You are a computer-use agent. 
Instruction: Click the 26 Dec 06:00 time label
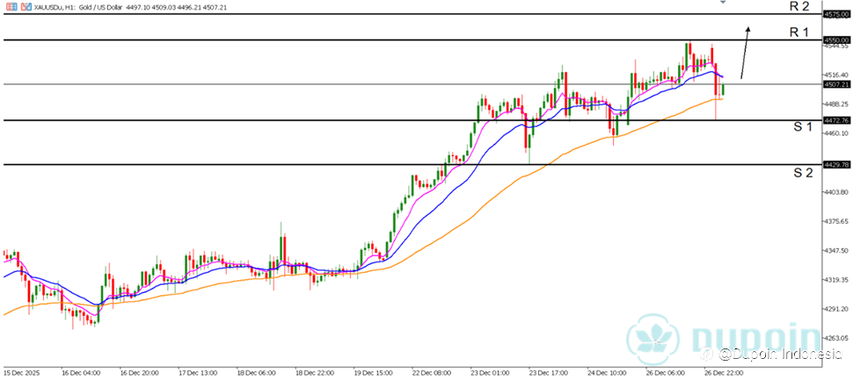click(x=666, y=374)
